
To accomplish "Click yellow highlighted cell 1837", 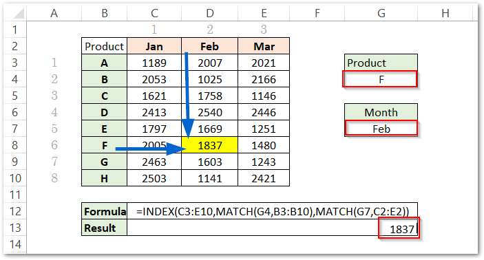I will click(210, 145).
